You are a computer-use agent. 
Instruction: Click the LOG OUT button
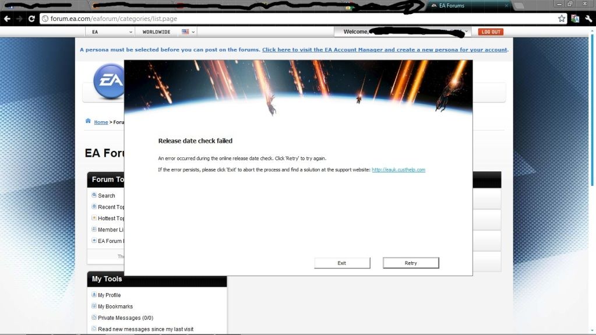(491, 31)
